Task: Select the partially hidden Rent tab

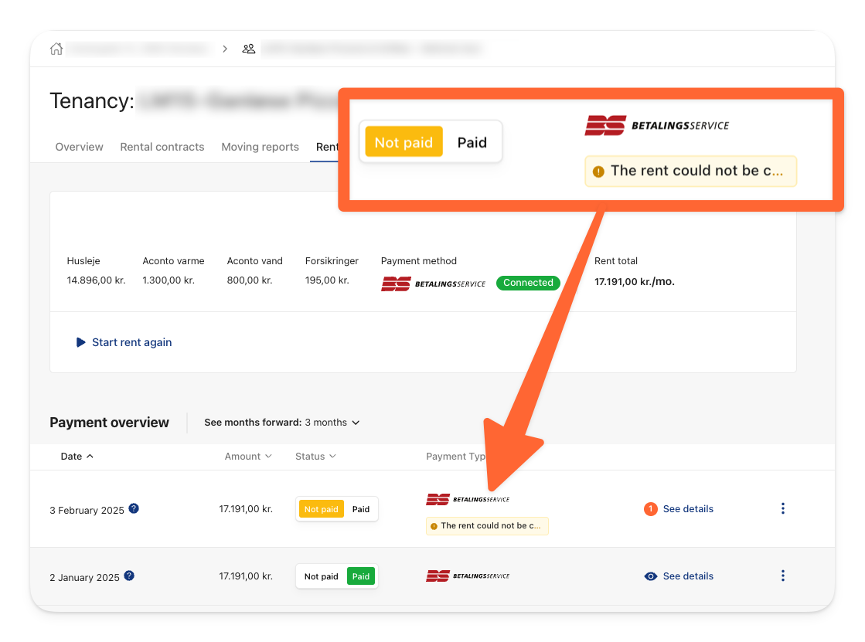Action: pos(326,147)
